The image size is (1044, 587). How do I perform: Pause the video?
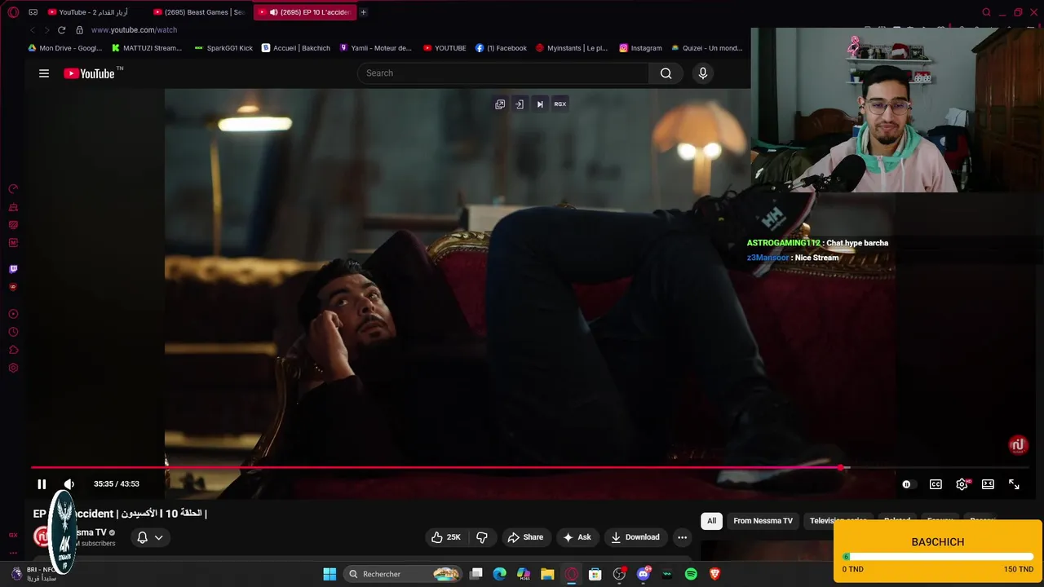pos(42,484)
